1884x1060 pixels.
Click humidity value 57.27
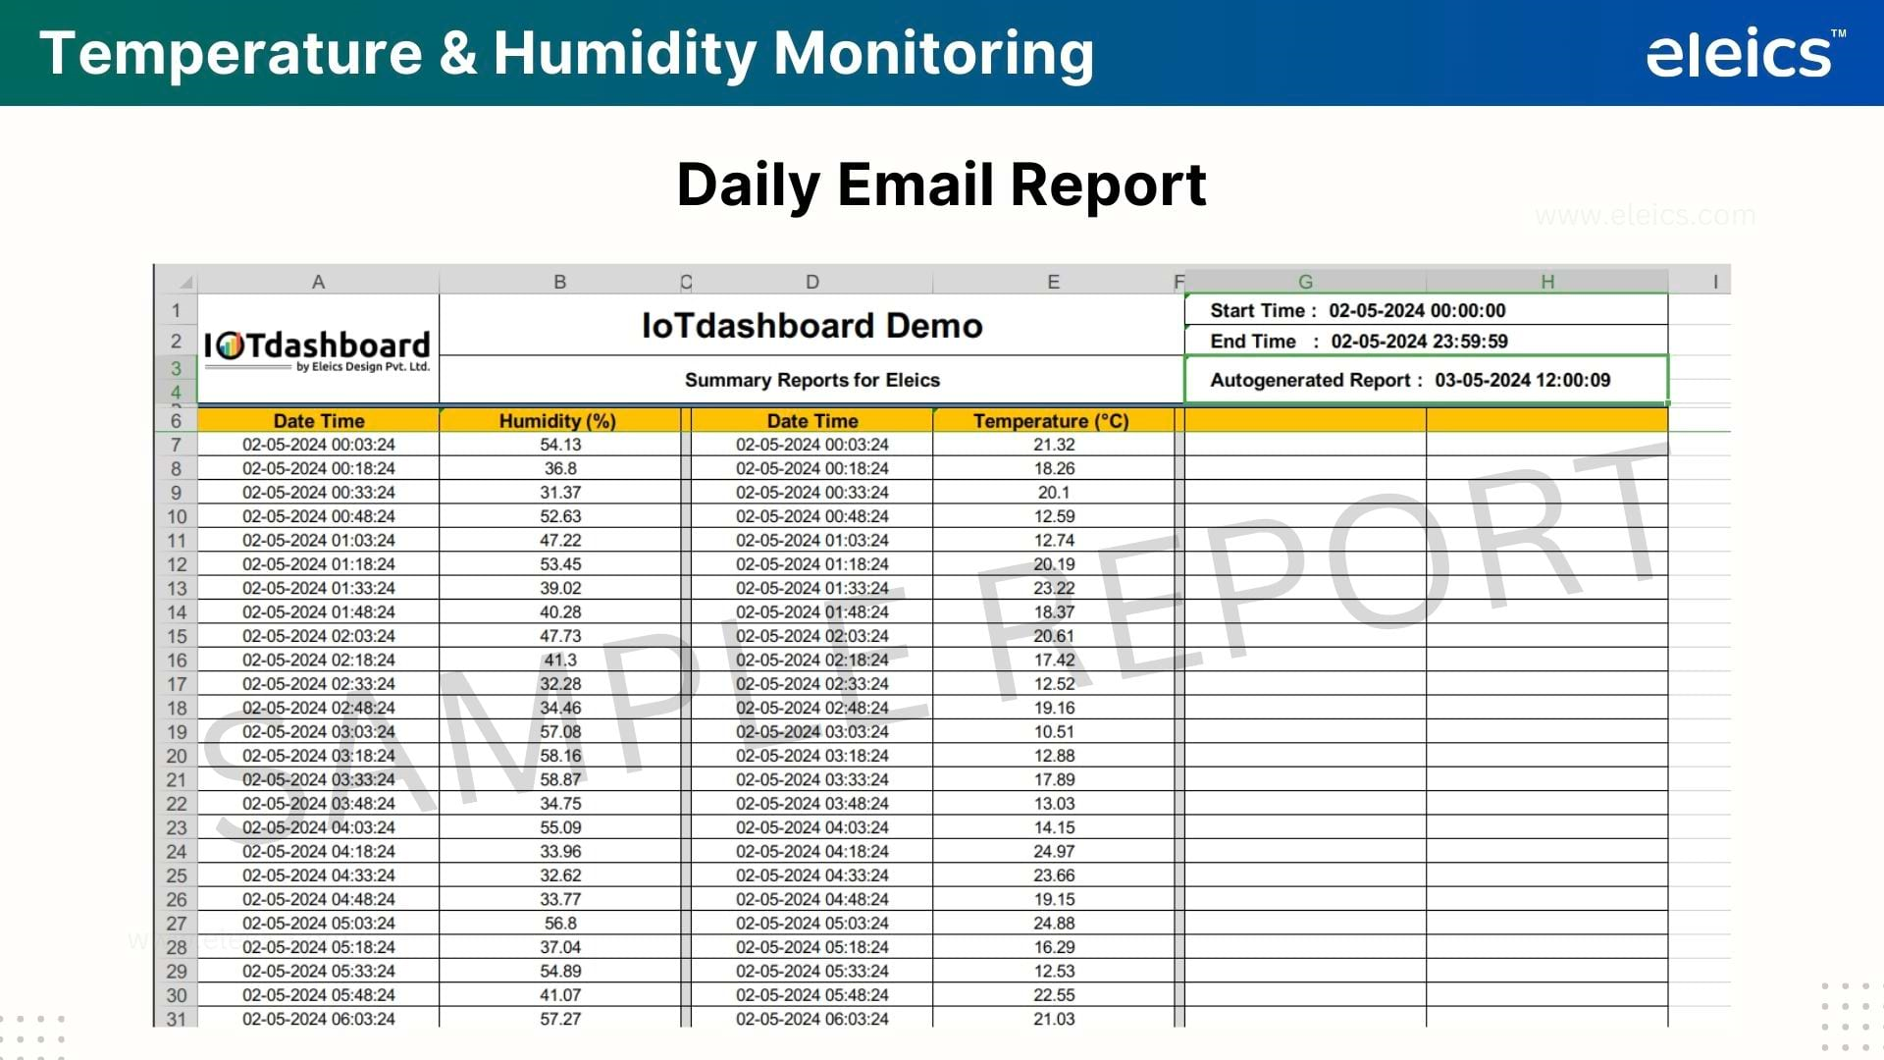560,1019
